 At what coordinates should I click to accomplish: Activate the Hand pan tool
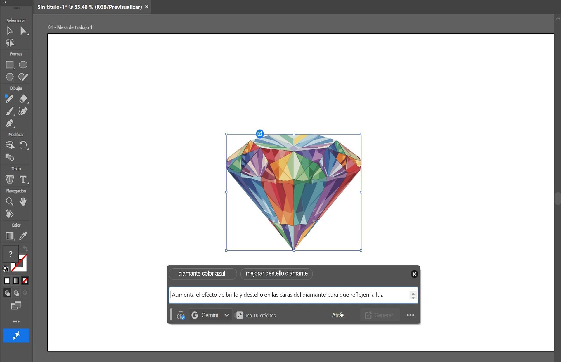(x=23, y=201)
